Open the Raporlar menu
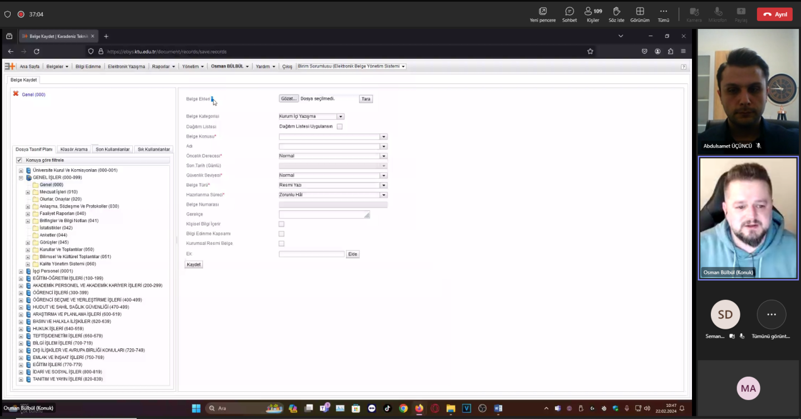Viewport: 801px width, 419px height. click(x=164, y=66)
